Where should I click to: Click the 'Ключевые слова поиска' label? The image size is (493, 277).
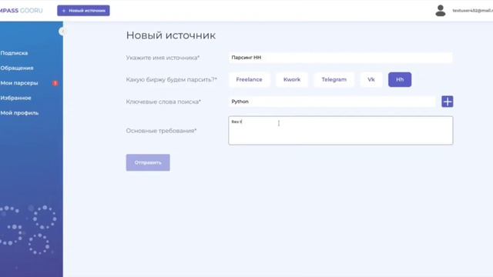pyautogui.click(x=163, y=102)
